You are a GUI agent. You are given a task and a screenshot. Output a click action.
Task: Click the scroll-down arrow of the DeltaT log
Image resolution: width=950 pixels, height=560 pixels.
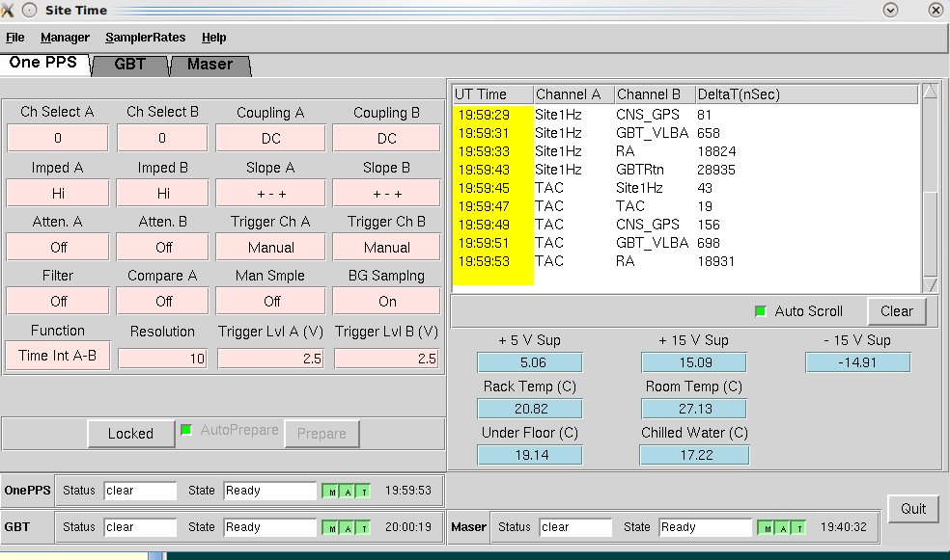(x=930, y=285)
